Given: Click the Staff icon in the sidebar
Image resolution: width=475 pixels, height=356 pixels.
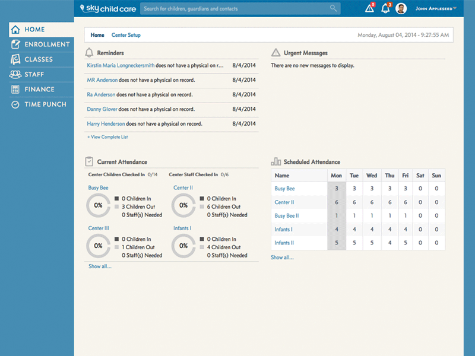Looking at the screenshot, I should coord(16,74).
